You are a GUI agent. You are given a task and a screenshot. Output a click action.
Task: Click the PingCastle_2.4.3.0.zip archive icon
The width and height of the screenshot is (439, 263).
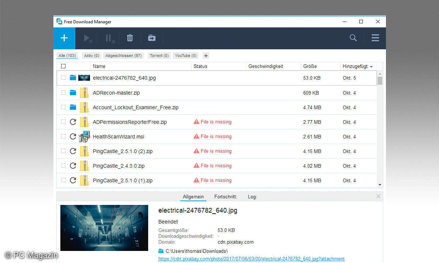(x=84, y=166)
